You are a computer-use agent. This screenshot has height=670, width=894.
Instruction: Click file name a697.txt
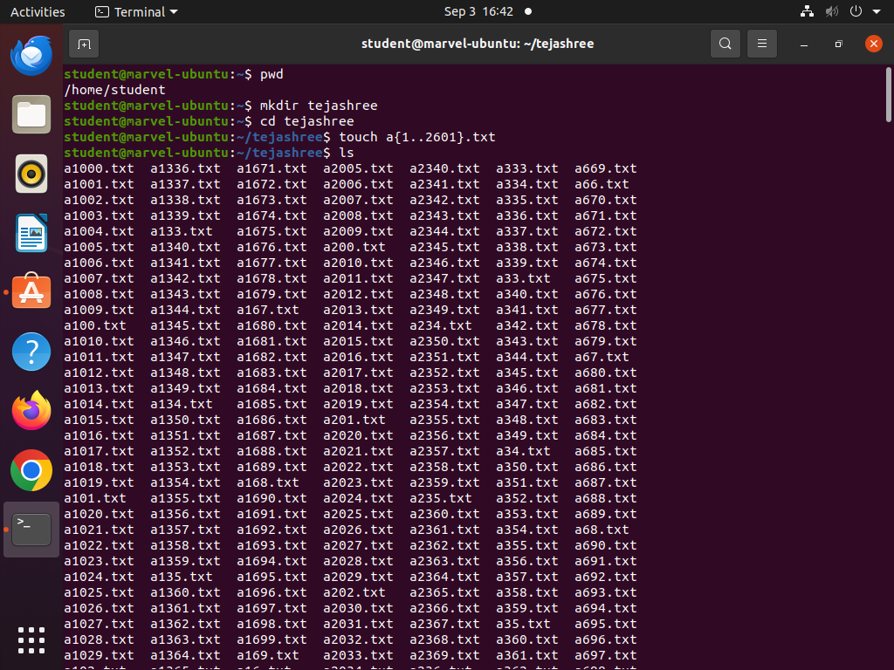[606, 655]
